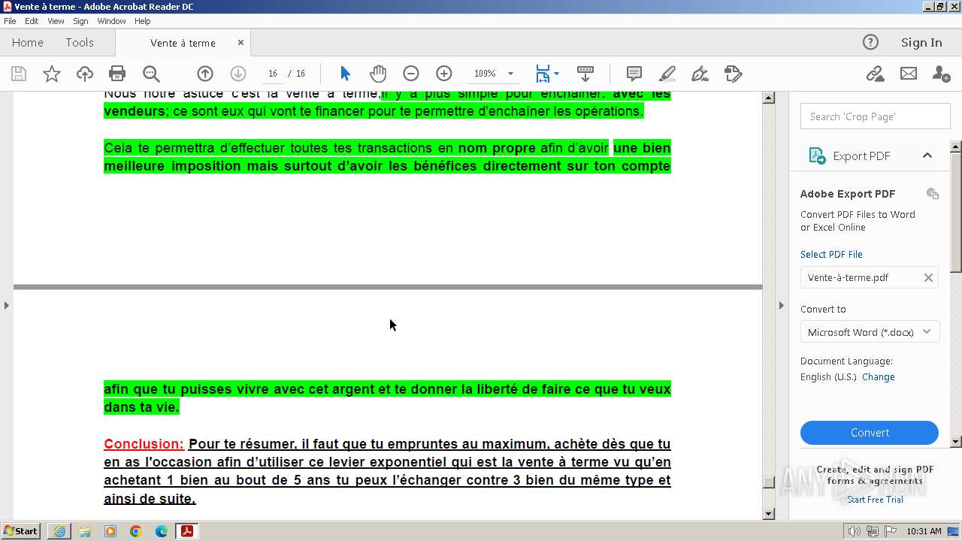Close the Vente à terme tab
Image resolution: width=962 pixels, height=541 pixels.
click(x=240, y=43)
